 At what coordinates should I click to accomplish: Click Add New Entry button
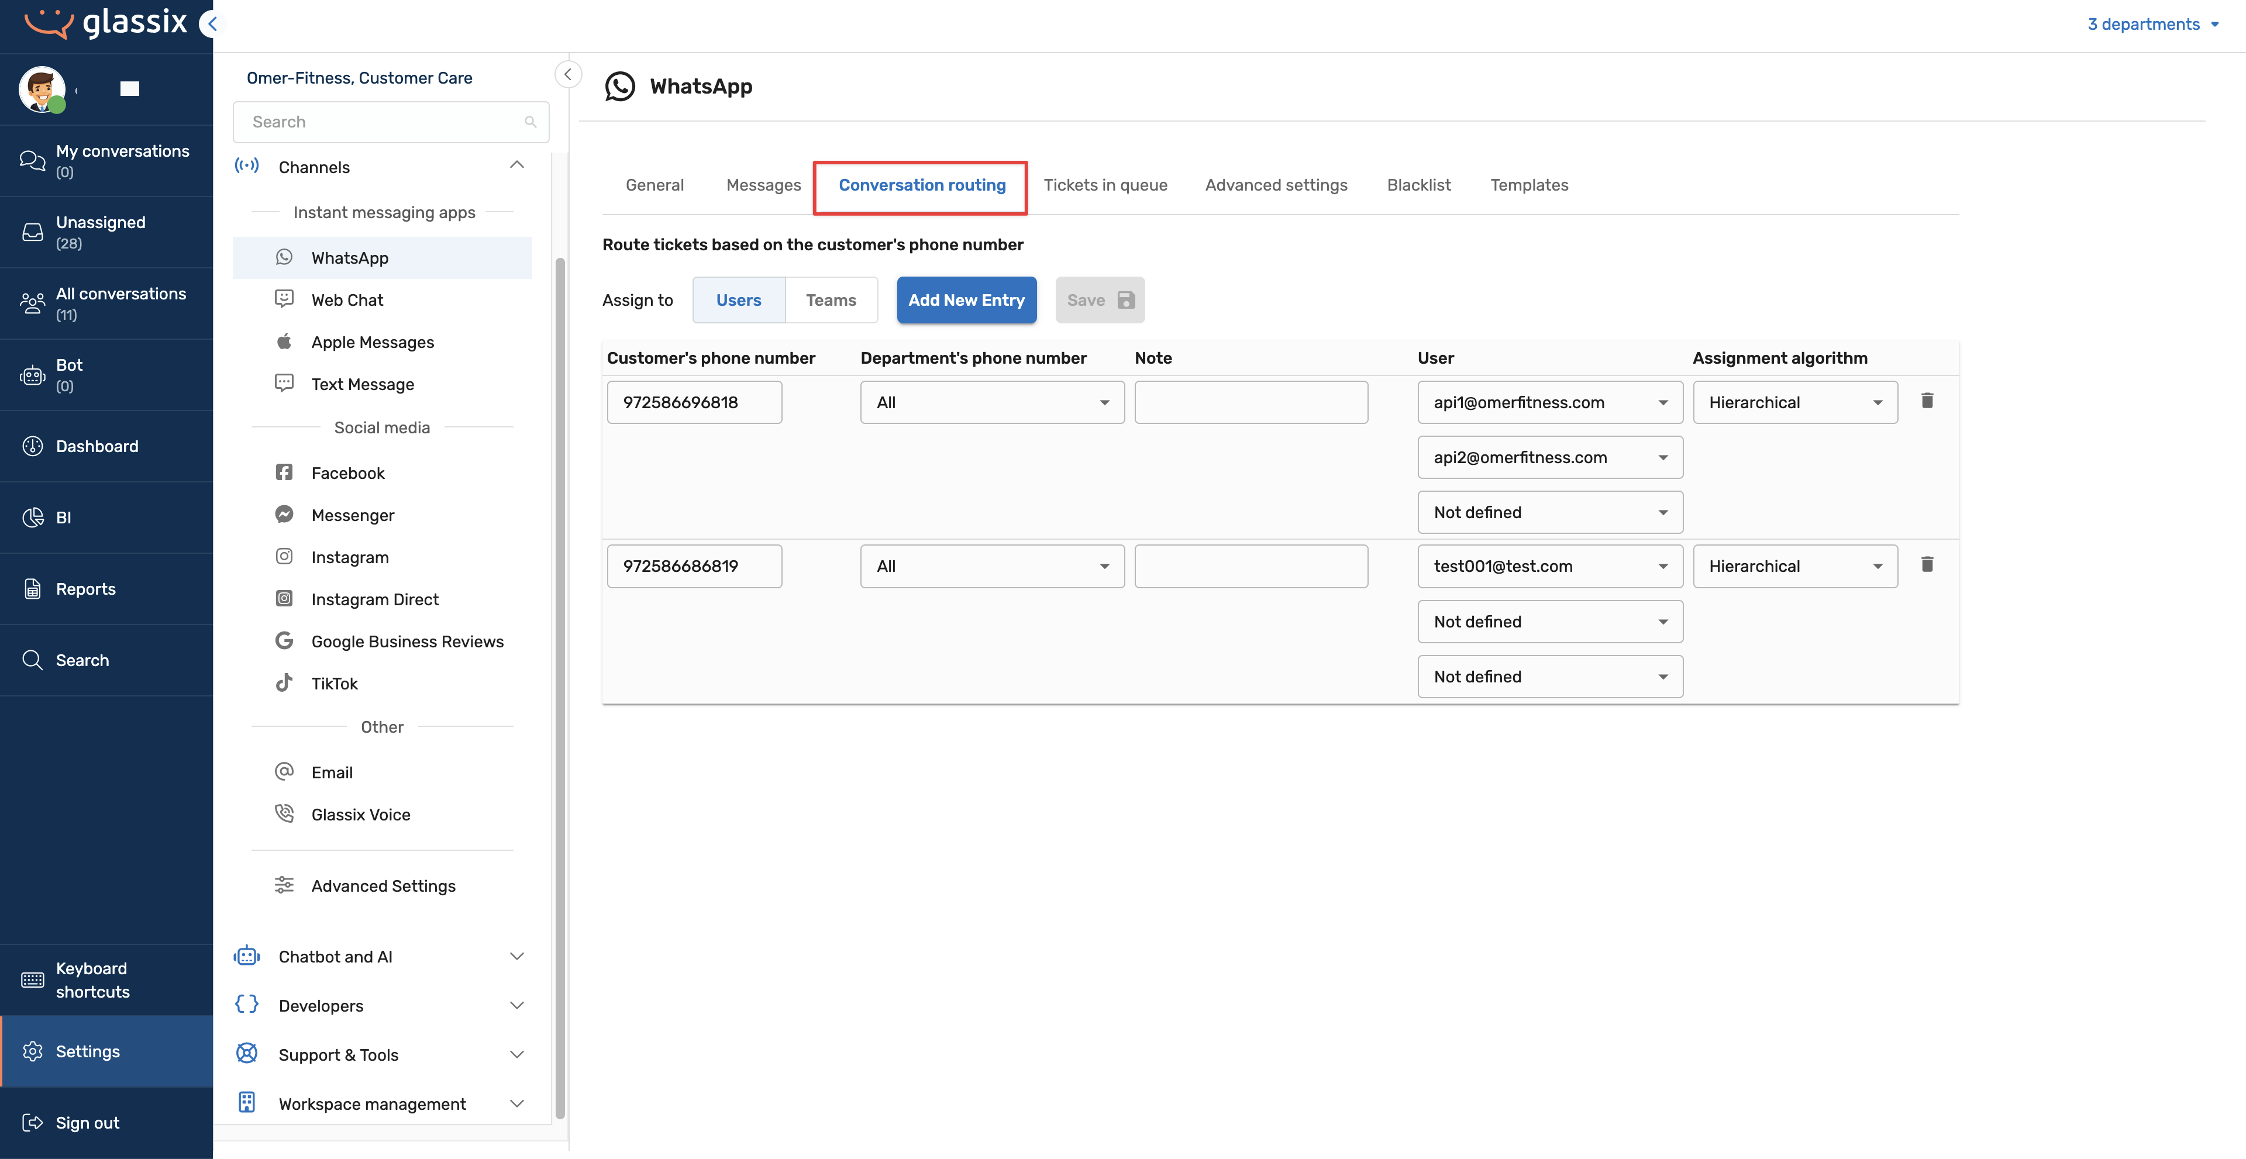click(966, 300)
